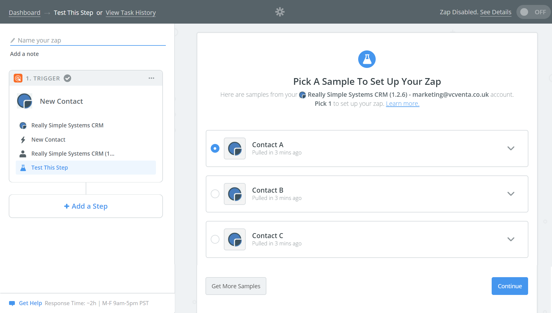Click the Contact B title text
552x313 pixels.
click(x=268, y=190)
